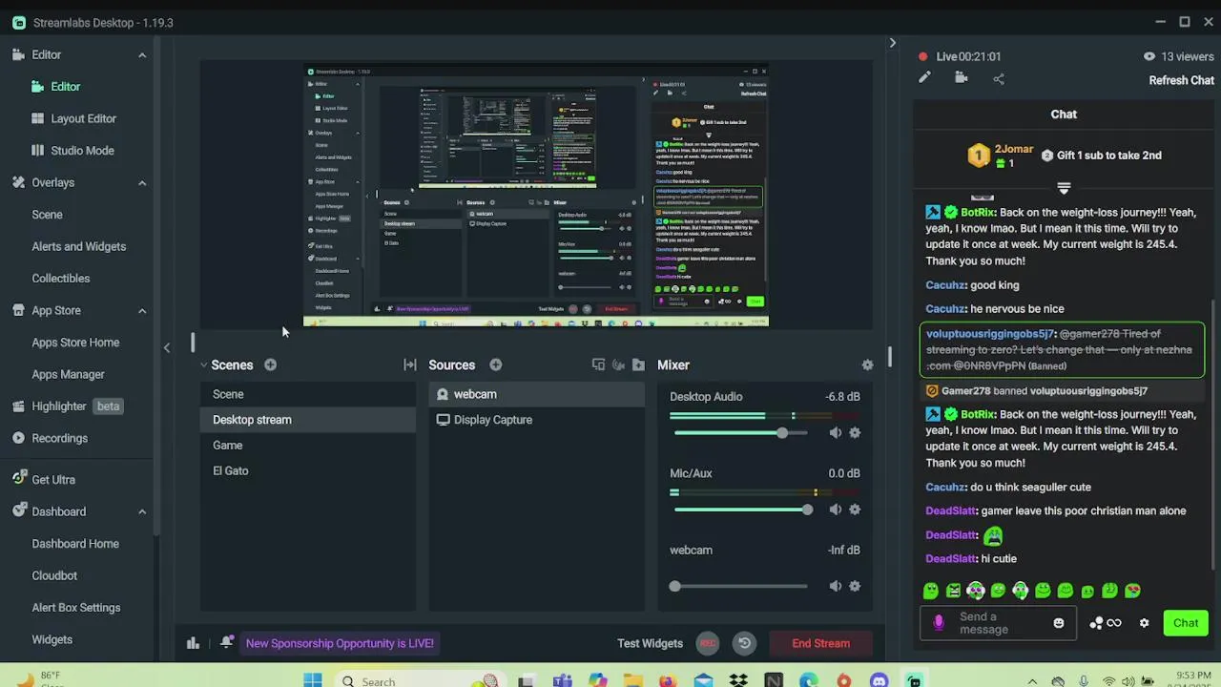Click the add folder icon in Sources

point(638,364)
